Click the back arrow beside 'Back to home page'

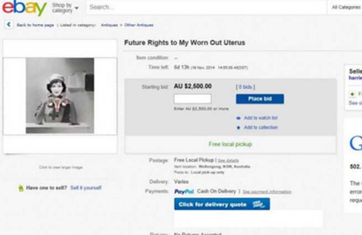[9, 25]
